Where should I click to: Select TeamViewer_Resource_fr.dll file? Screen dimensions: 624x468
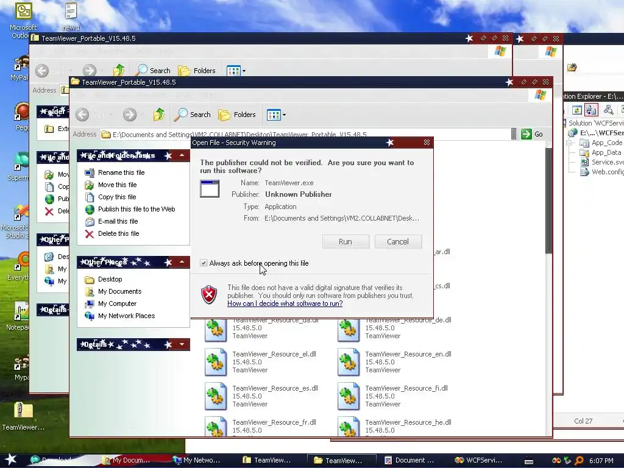click(x=261, y=426)
